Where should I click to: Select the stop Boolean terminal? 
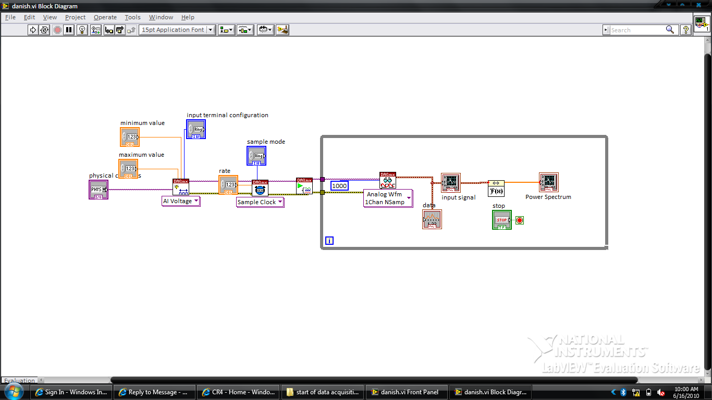click(x=502, y=220)
